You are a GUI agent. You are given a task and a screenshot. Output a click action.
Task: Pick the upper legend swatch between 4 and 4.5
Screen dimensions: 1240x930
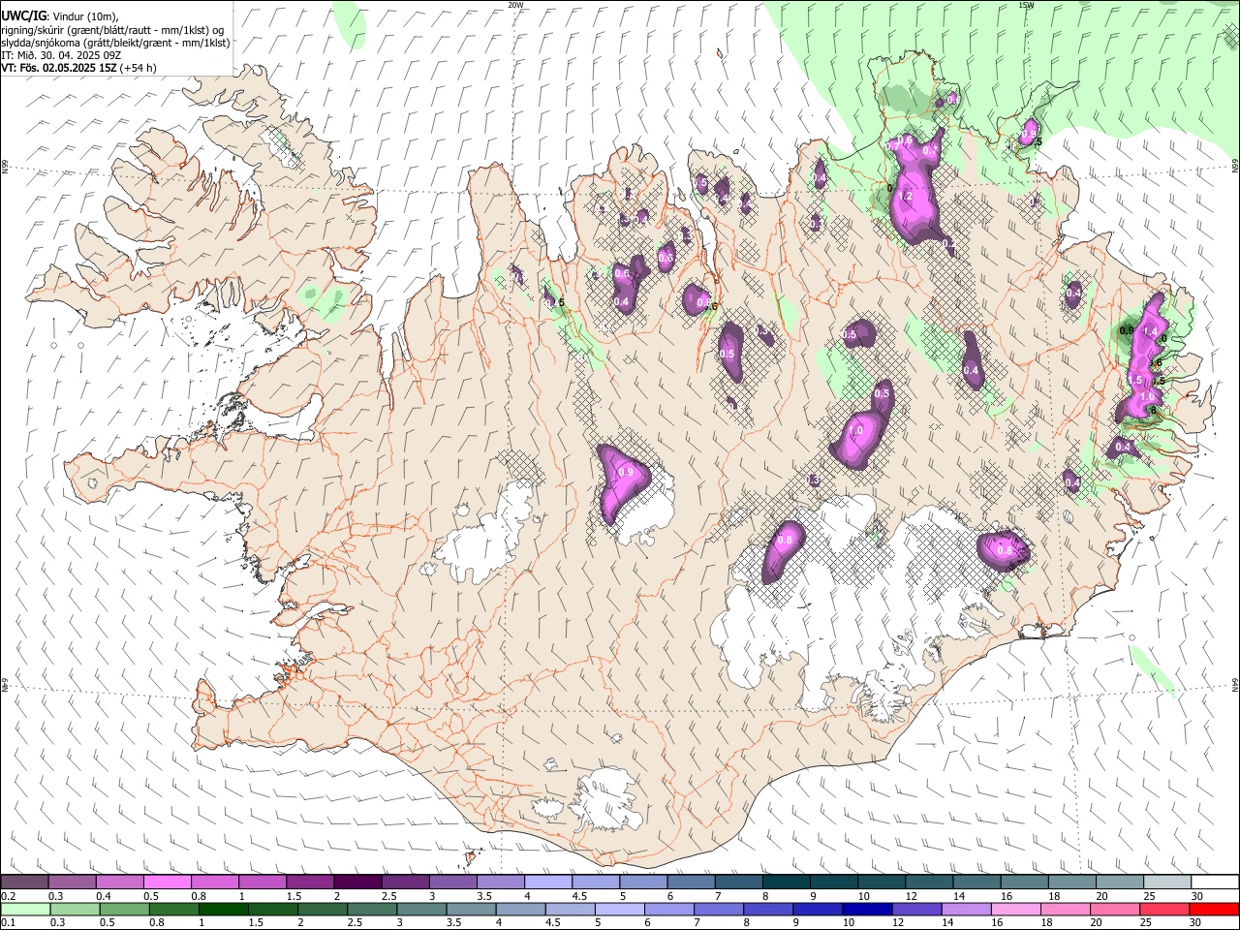click(x=546, y=882)
